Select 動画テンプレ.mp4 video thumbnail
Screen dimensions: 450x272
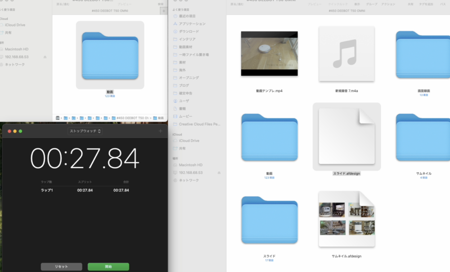tap(269, 54)
